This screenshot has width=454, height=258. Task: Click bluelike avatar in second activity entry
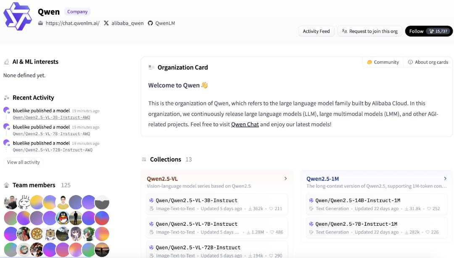6,126
